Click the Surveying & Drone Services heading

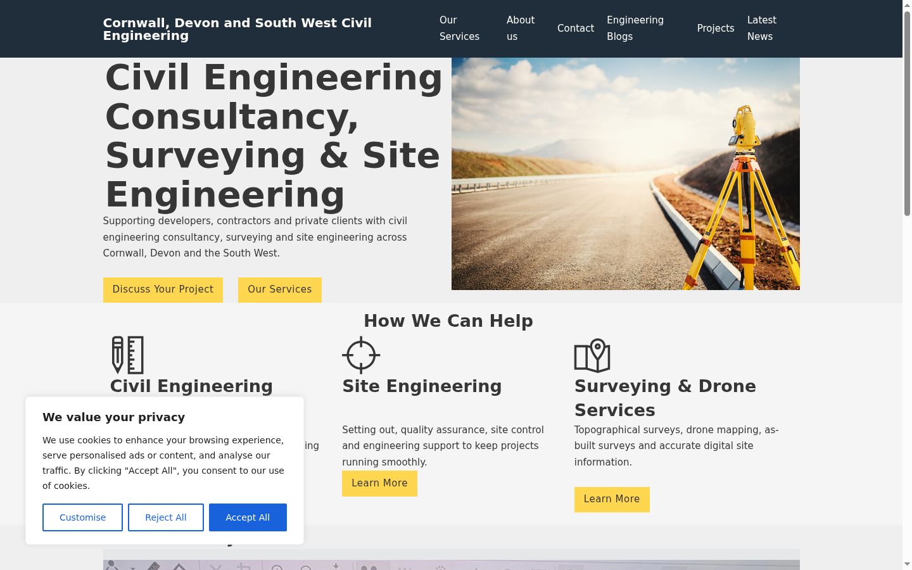(x=665, y=398)
